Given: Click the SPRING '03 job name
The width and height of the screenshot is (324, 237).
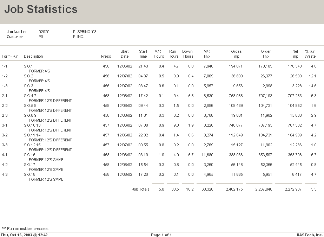Looking at the screenshot, I should (x=87, y=32).
